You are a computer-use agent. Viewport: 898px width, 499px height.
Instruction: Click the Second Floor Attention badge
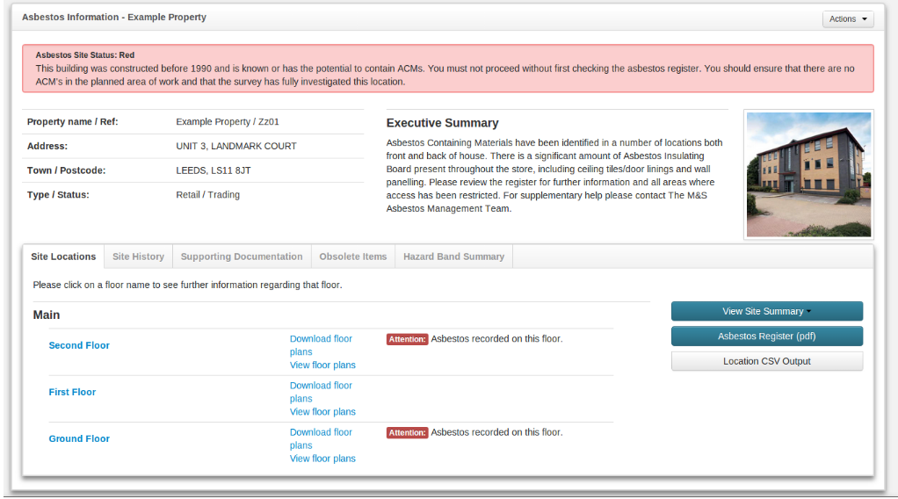[x=407, y=339]
